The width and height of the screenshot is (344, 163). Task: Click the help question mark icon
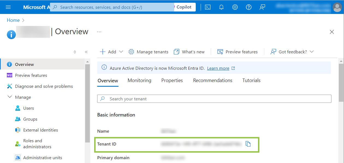click(249, 7)
